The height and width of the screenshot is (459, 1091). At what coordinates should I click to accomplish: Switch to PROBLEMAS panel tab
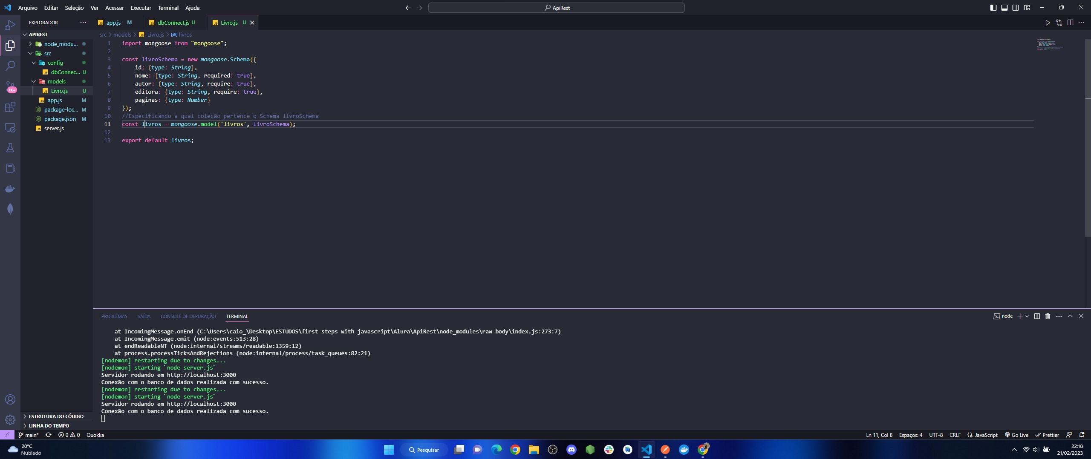(114, 316)
